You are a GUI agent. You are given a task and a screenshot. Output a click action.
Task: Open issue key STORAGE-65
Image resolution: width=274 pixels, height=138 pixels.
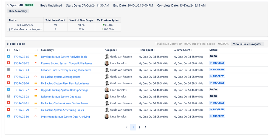21,57
